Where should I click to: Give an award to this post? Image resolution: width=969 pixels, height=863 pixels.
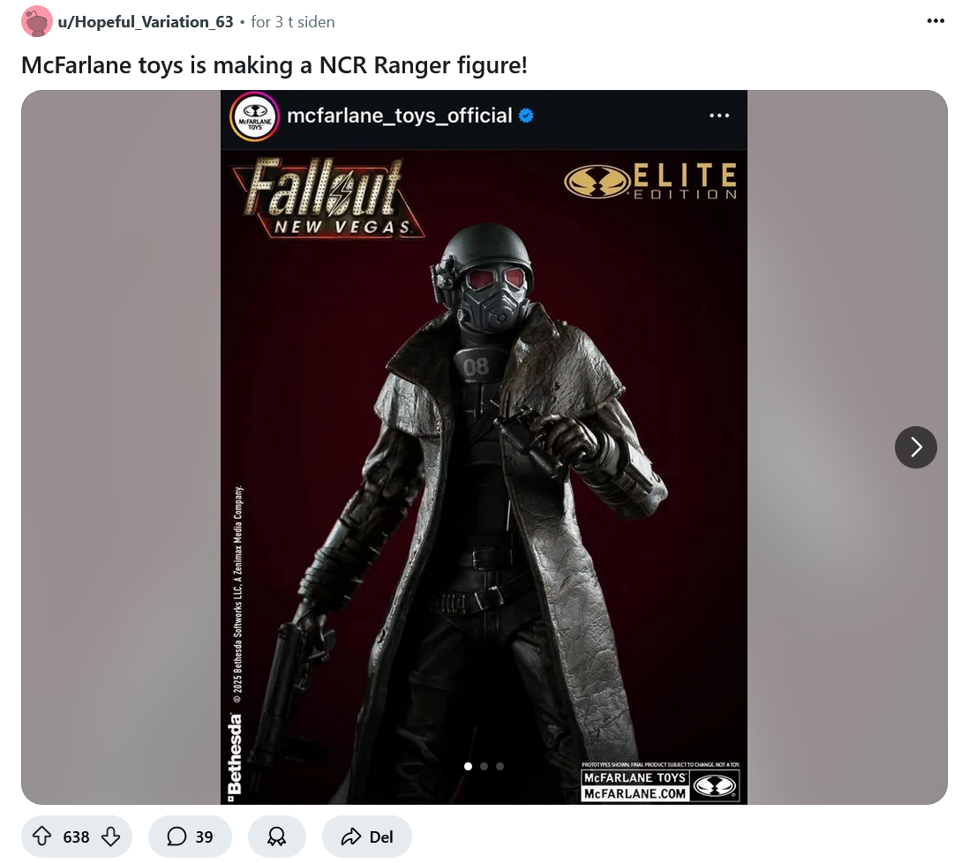point(277,837)
